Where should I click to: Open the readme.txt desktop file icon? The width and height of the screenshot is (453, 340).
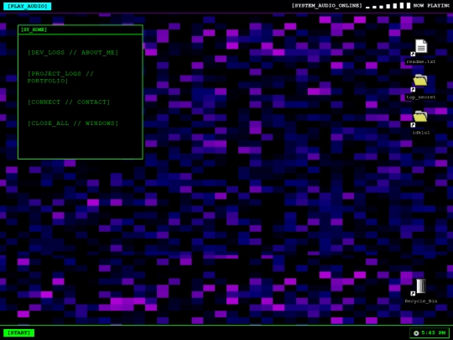(421, 47)
